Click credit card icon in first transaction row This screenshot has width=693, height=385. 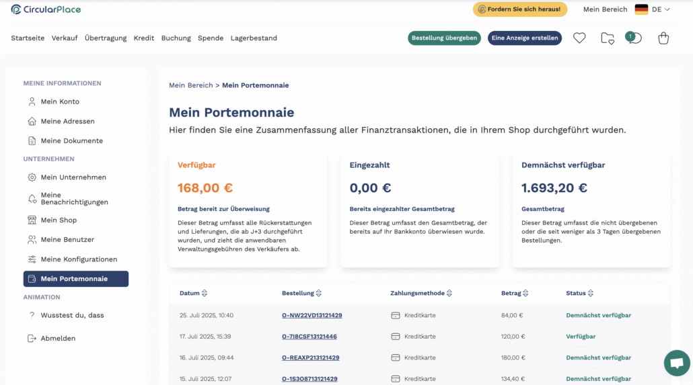[x=396, y=315]
